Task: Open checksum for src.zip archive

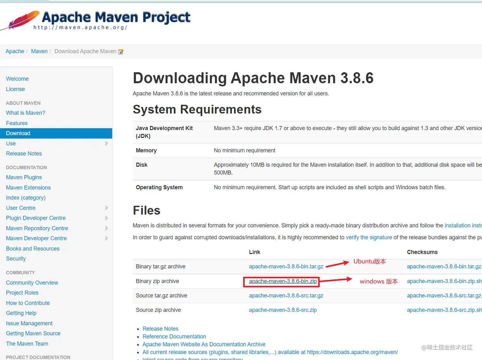Action: point(444,310)
